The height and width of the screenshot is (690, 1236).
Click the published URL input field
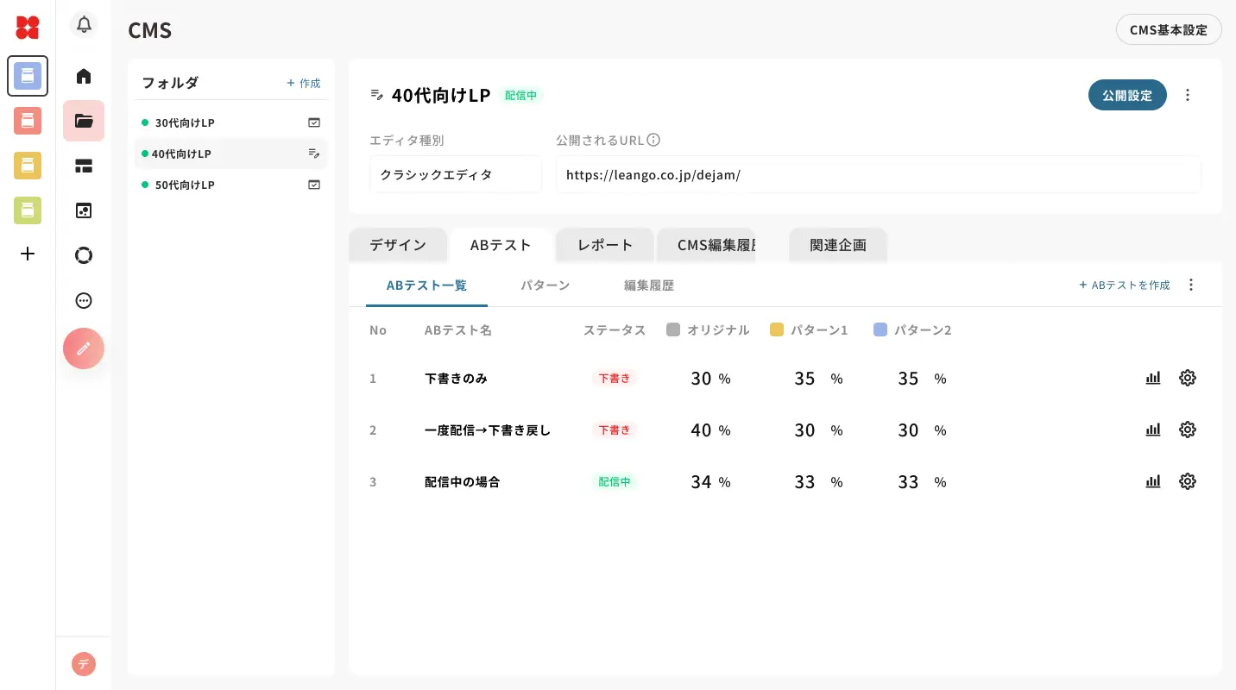click(x=878, y=174)
